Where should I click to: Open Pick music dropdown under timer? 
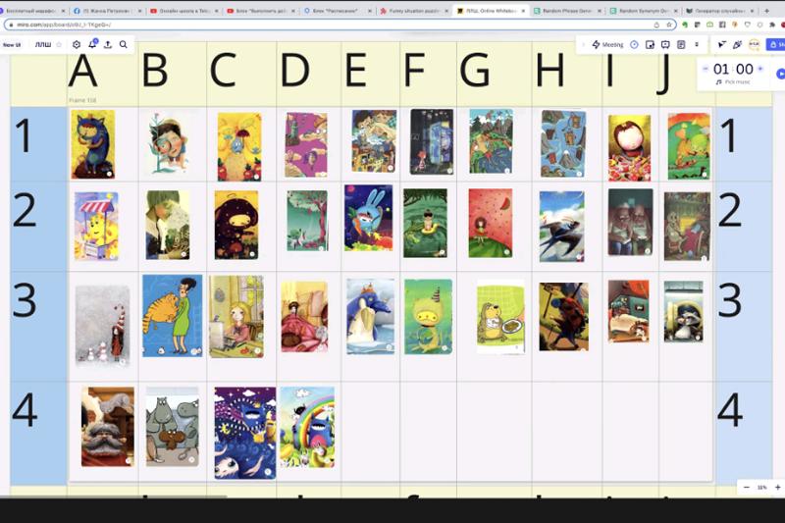click(x=733, y=81)
